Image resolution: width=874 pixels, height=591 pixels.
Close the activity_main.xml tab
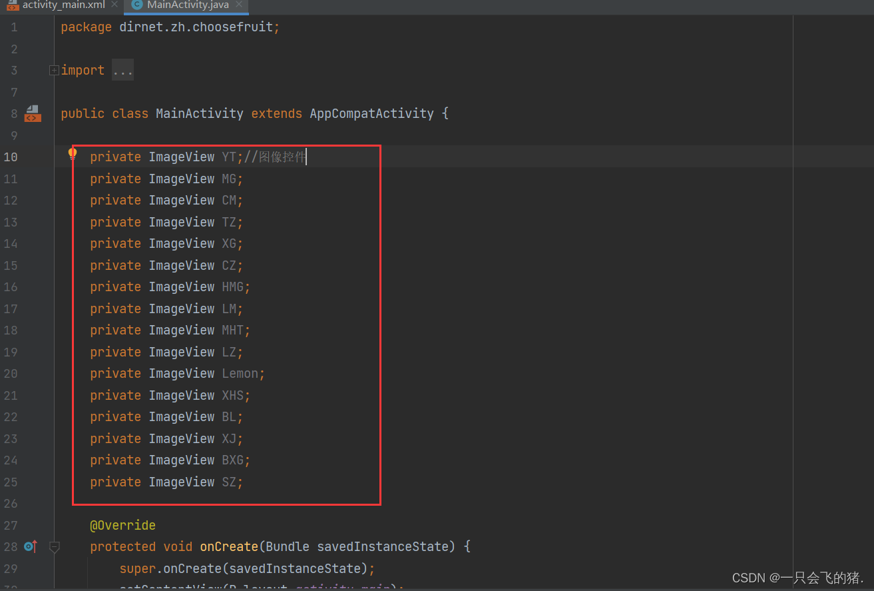114,5
